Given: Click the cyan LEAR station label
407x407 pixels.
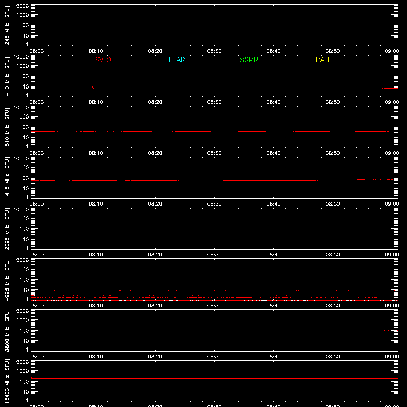Looking at the screenshot, I should pos(177,60).
